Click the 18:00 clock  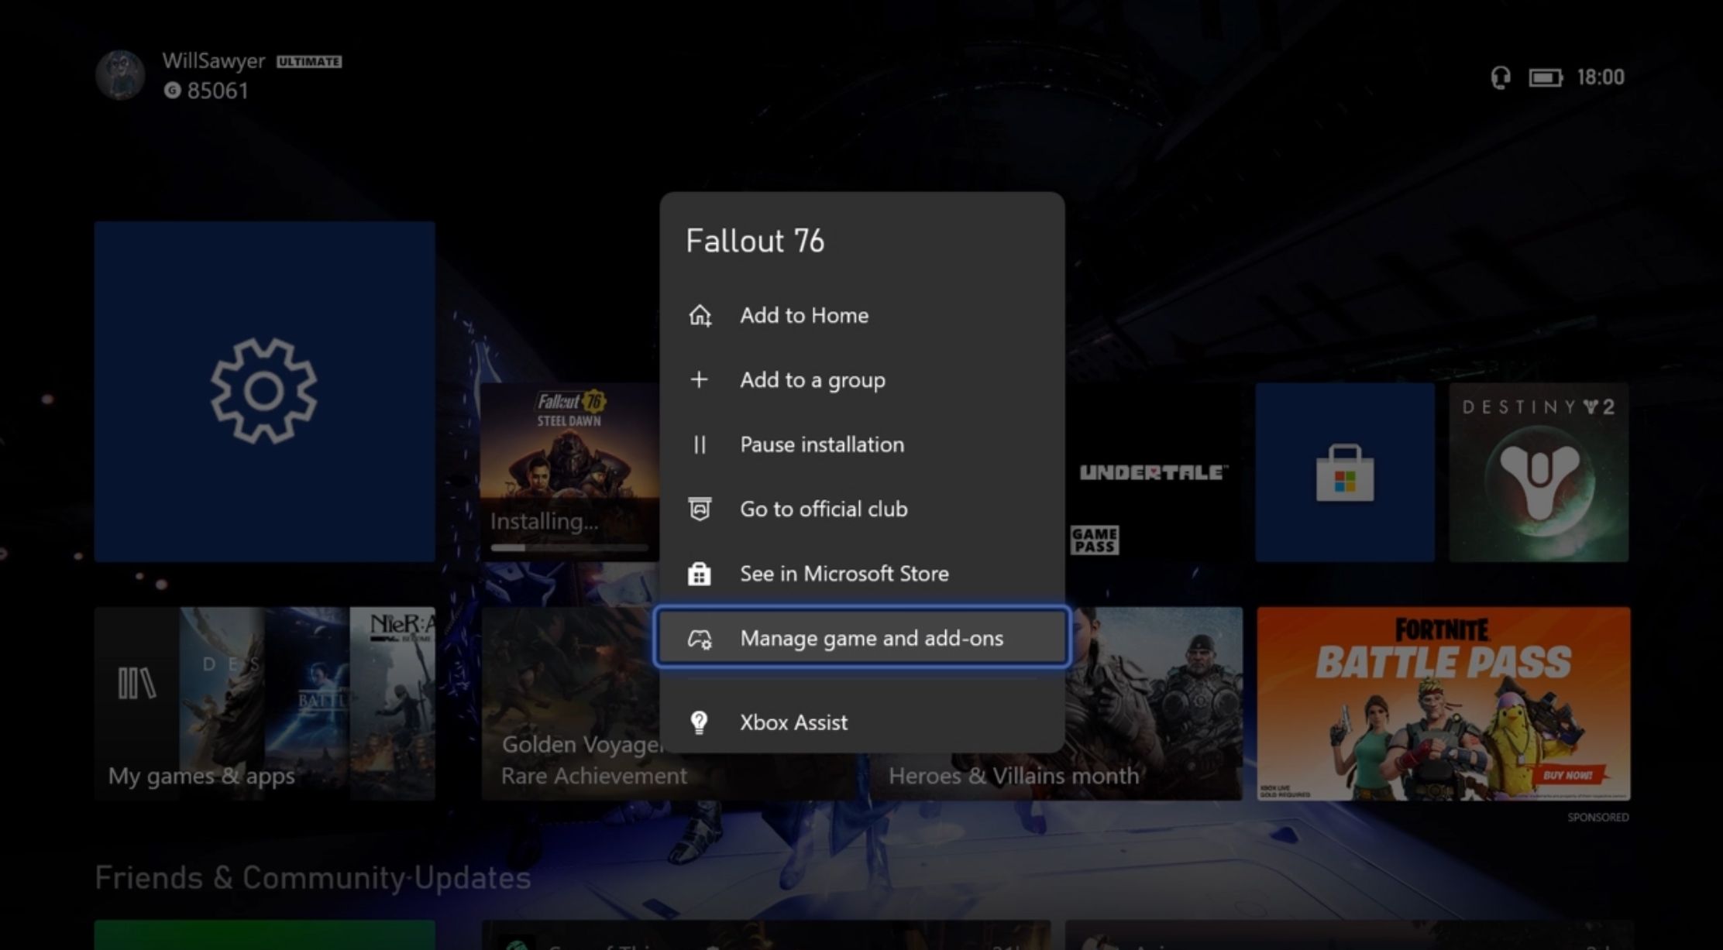point(1601,77)
